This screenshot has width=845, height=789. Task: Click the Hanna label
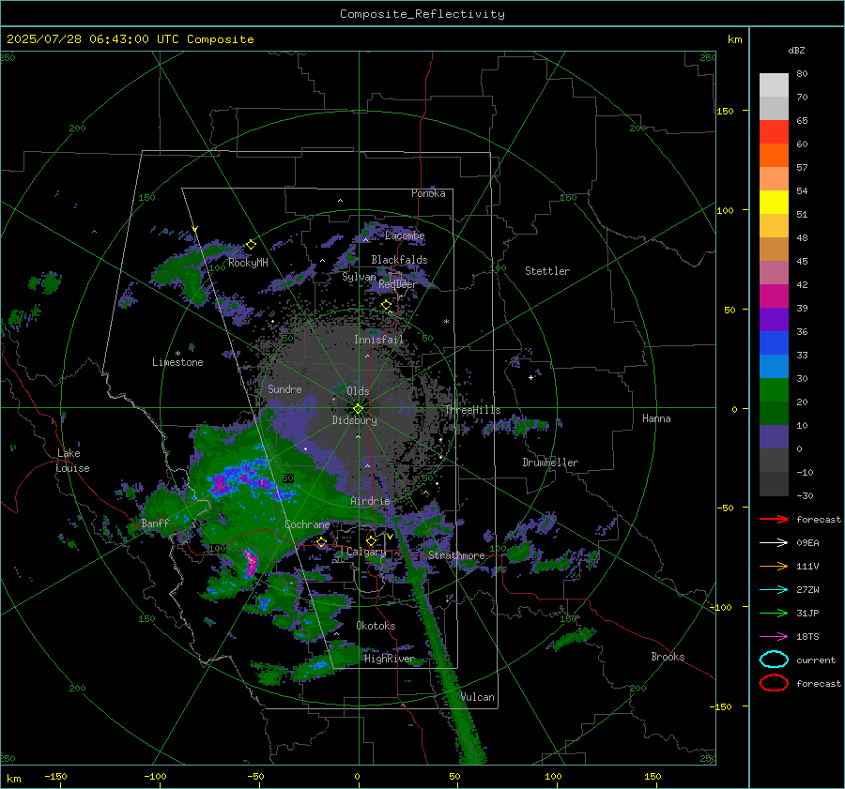point(656,418)
